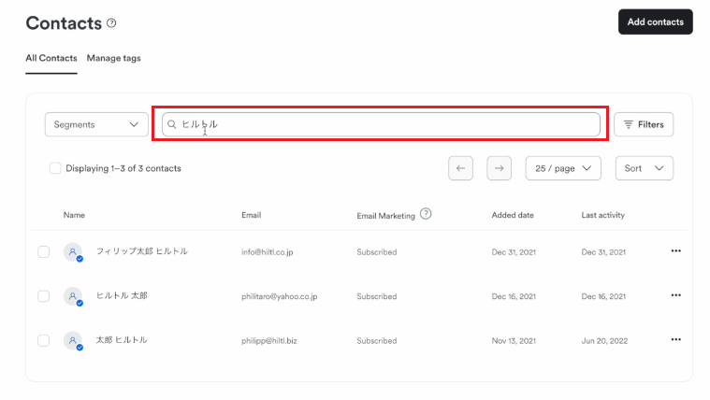710x400 pixels.
Task: Click the Email Marketing info question icon
Action: 426,214
